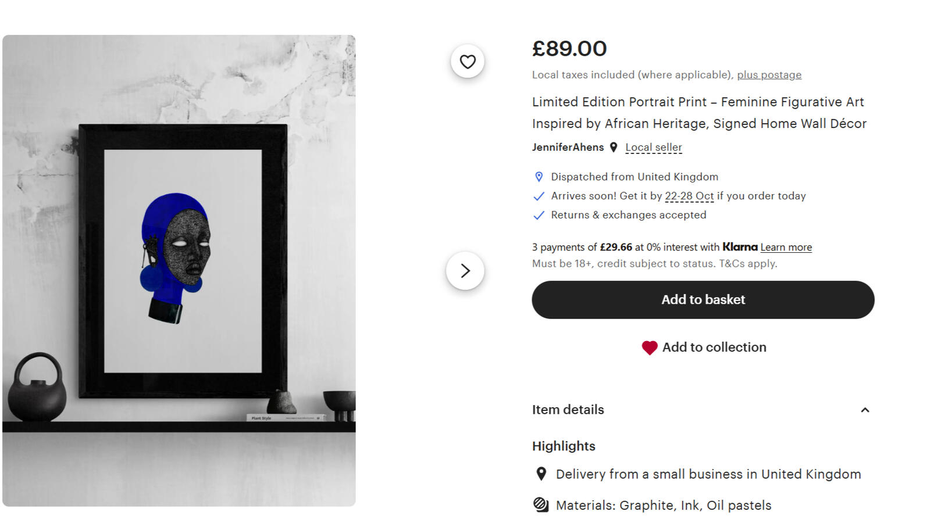Collapse the Item details section
The width and height of the screenshot is (948, 523).
[x=865, y=410]
